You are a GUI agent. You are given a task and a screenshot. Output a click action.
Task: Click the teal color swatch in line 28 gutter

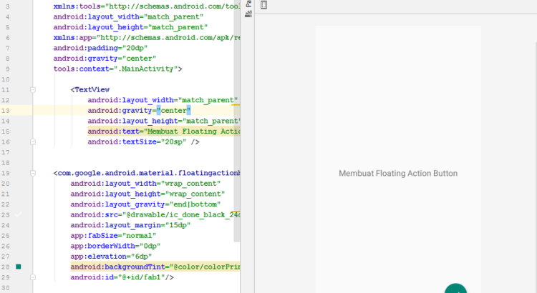pos(19,266)
